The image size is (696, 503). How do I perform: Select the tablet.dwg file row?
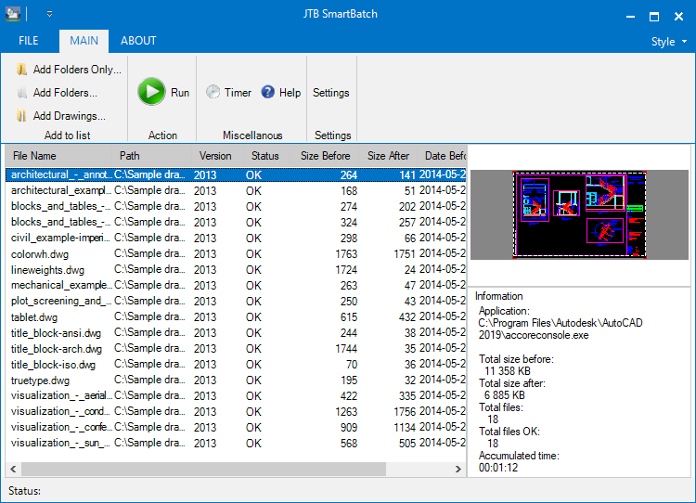click(x=236, y=317)
